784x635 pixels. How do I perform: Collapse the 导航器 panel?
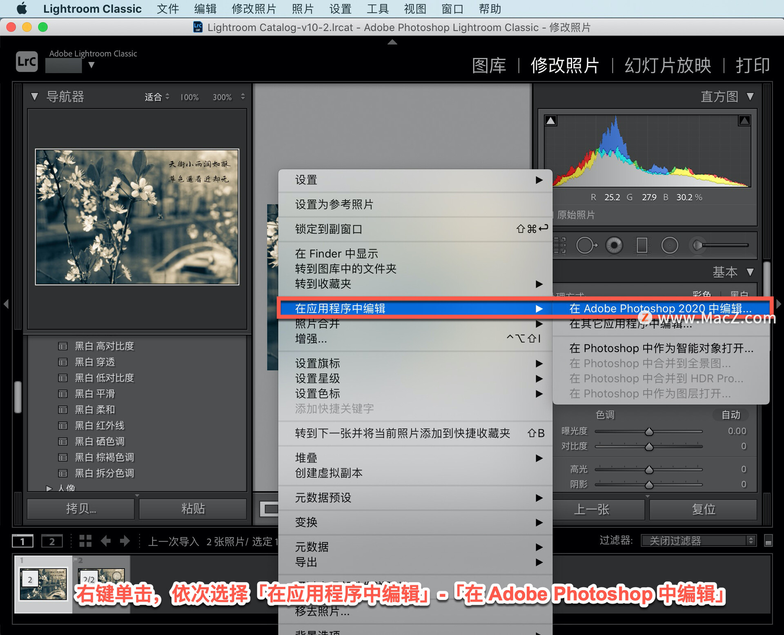pos(34,97)
